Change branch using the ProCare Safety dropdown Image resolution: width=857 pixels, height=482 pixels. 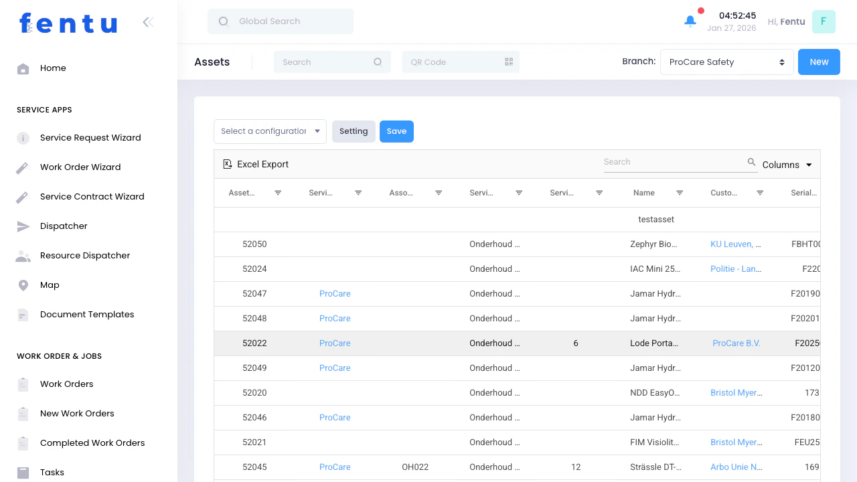click(x=726, y=62)
